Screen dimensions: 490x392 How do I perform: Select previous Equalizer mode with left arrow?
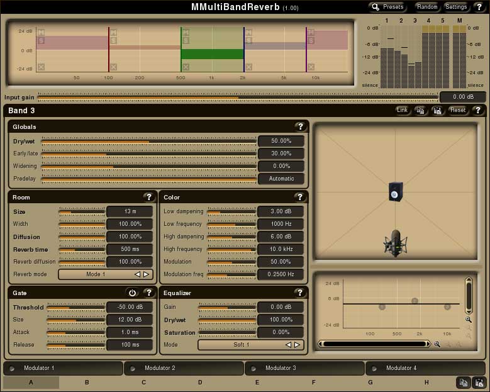pyautogui.click(x=289, y=344)
